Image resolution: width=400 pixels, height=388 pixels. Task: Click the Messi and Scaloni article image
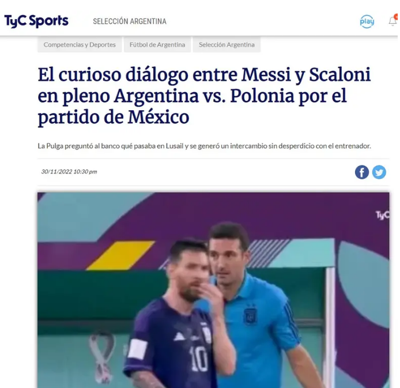point(213,290)
